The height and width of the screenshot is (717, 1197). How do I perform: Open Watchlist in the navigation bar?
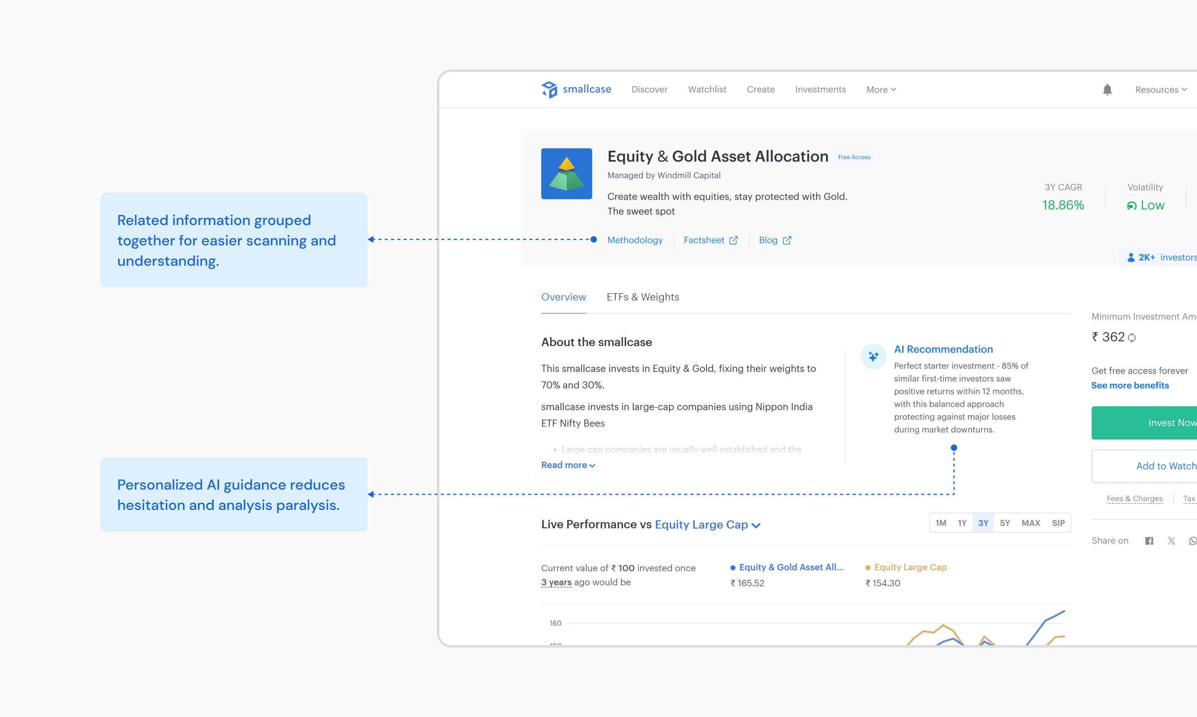(707, 89)
